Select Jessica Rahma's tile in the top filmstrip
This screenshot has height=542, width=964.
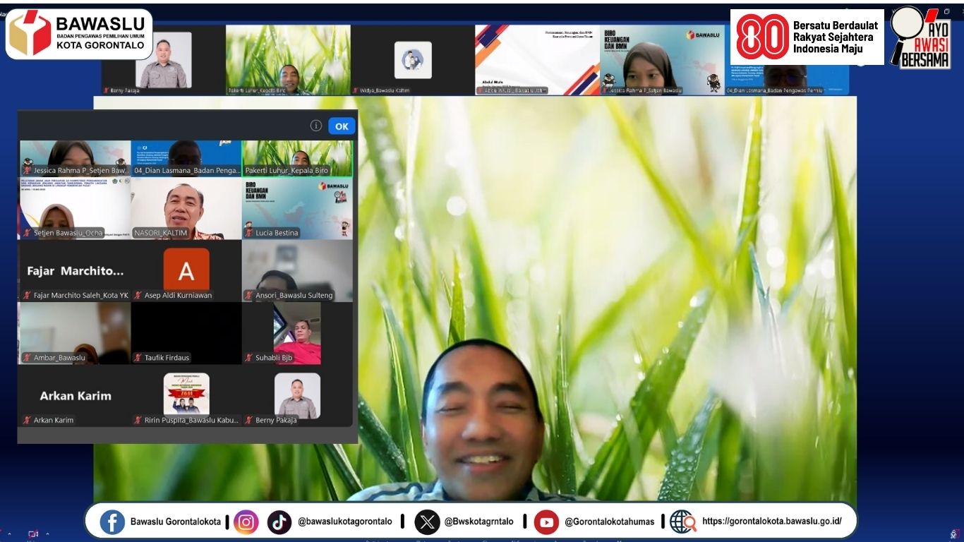coord(662,60)
